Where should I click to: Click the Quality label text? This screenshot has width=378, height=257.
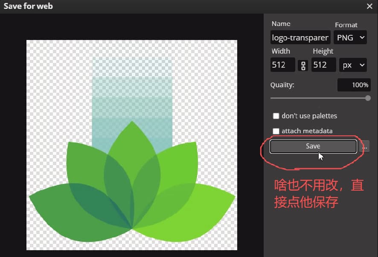282,85
